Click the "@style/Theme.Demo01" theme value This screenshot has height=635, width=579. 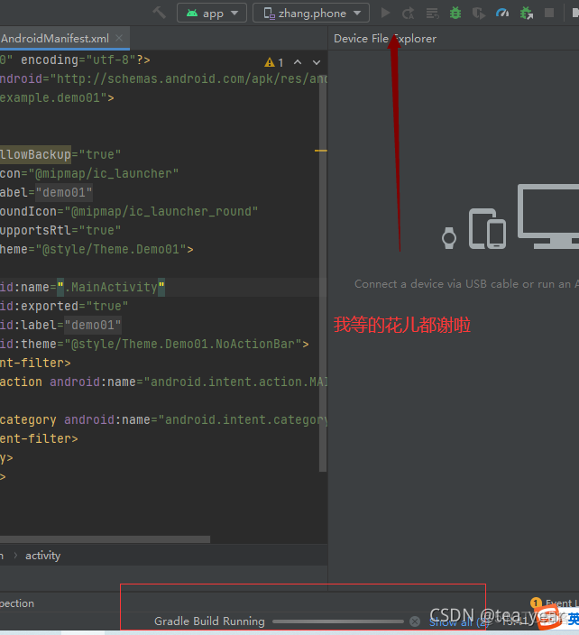click(x=111, y=250)
